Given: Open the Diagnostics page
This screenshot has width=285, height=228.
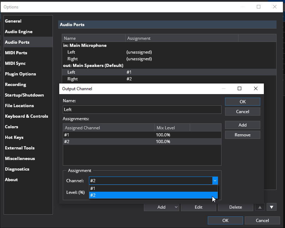Looking at the screenshot, I should [28, 169].
